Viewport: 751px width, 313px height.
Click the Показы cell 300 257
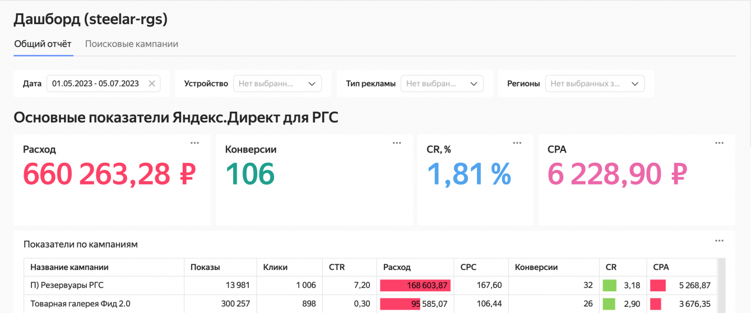pos(236,303)
